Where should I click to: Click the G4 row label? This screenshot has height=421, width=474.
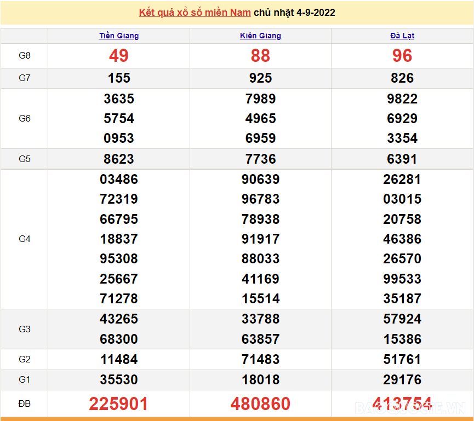tap(25, 239)
